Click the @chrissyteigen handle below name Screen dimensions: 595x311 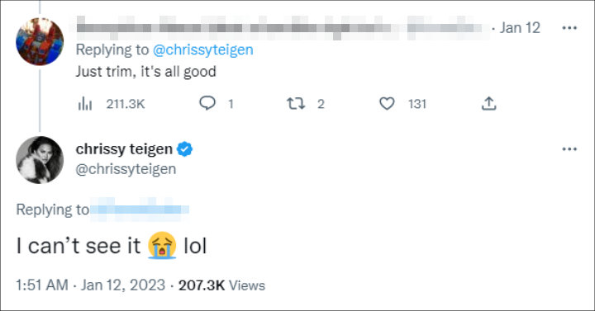point(126,169)
